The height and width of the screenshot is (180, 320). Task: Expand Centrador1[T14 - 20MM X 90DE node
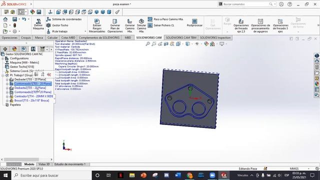pos(7,96)
